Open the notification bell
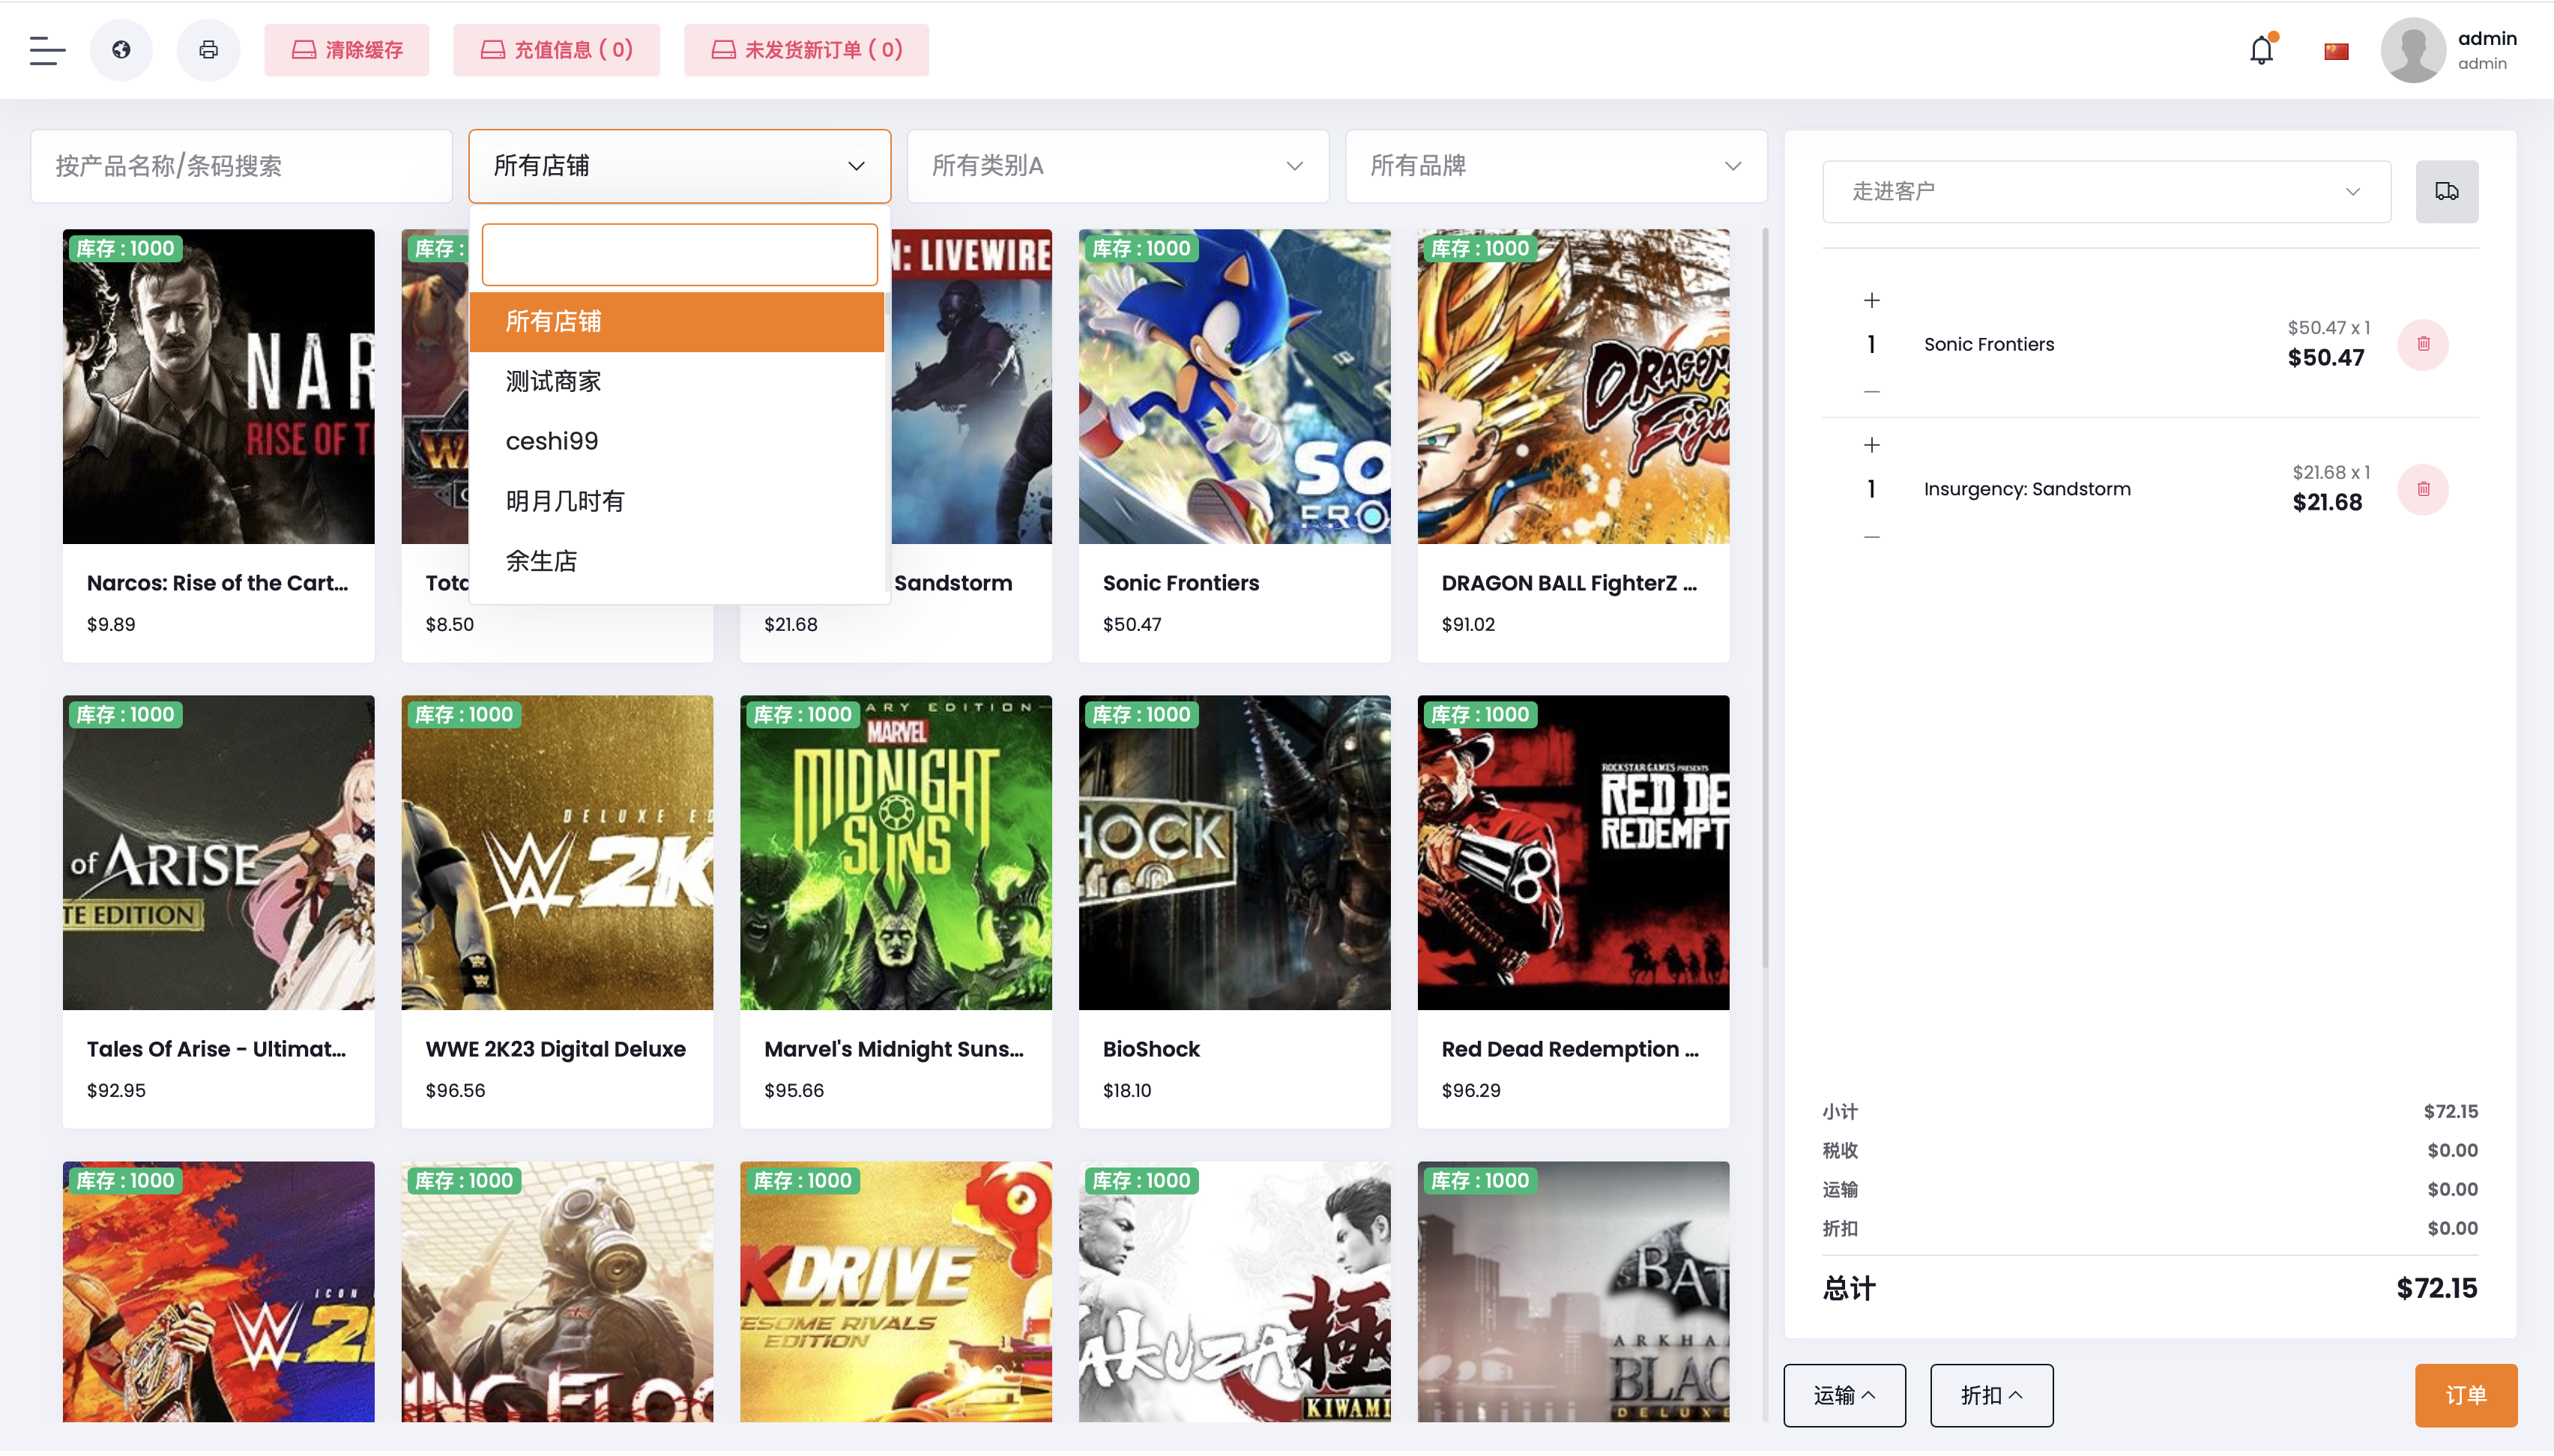Viewport: 2554px width, 1456px height. (x=2261, y=50)
